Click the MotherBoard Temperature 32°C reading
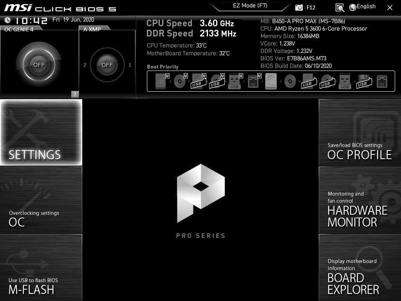The height and width of the screenshot is (301, 401). click(188, 53)
